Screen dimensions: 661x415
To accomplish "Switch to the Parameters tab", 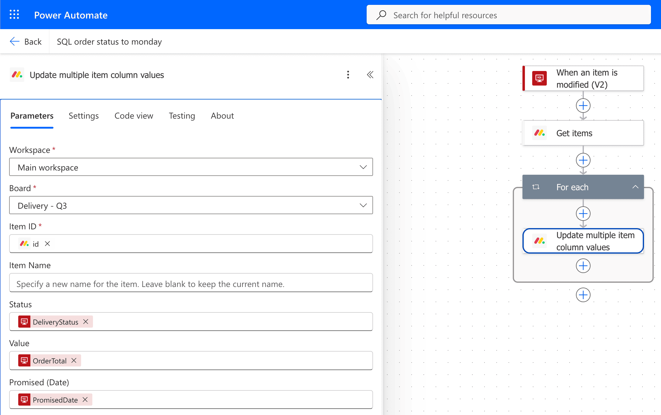I will coord(32,116).
